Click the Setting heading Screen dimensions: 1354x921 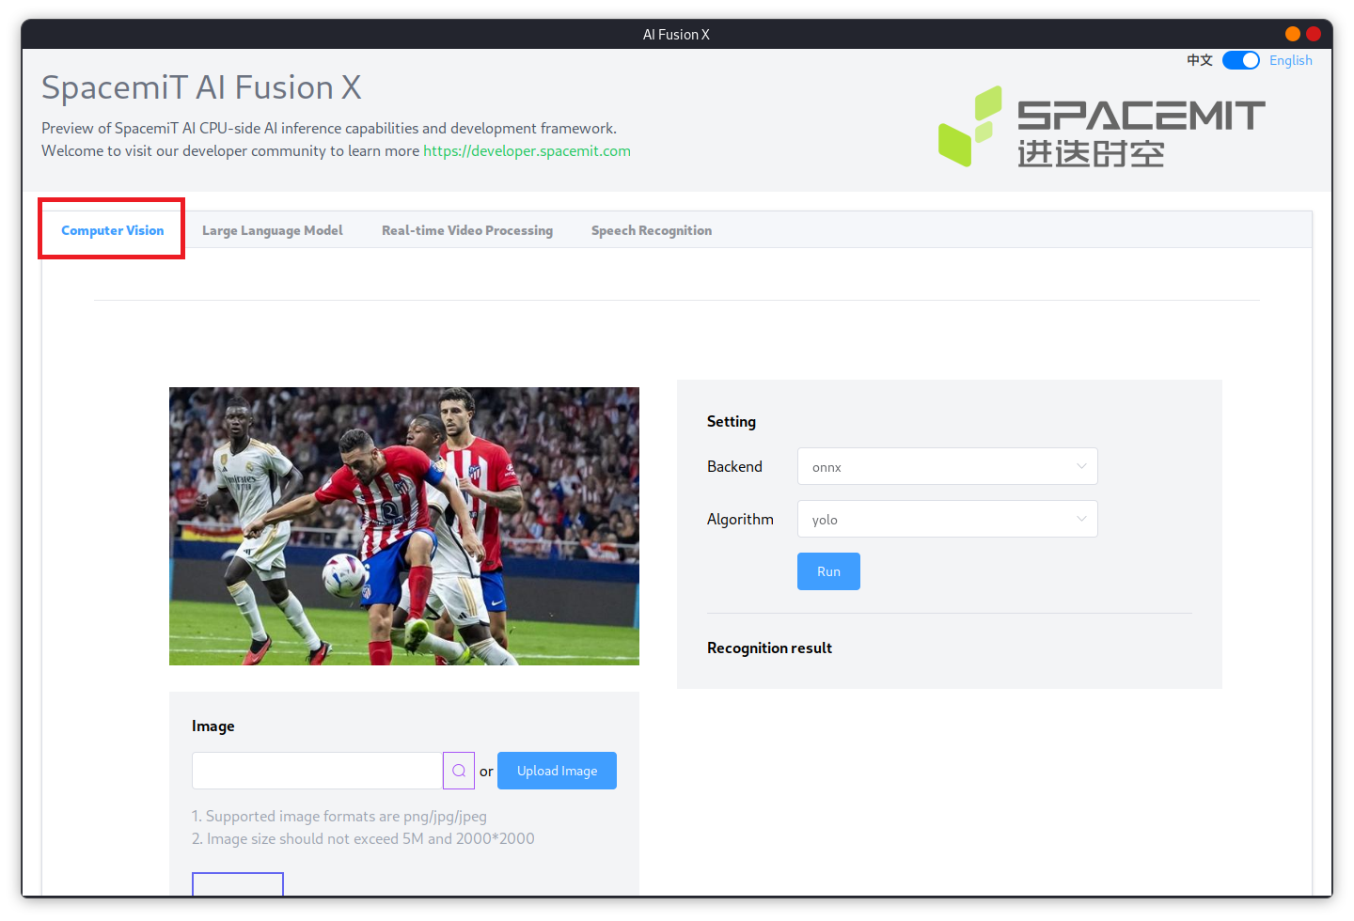732,421
